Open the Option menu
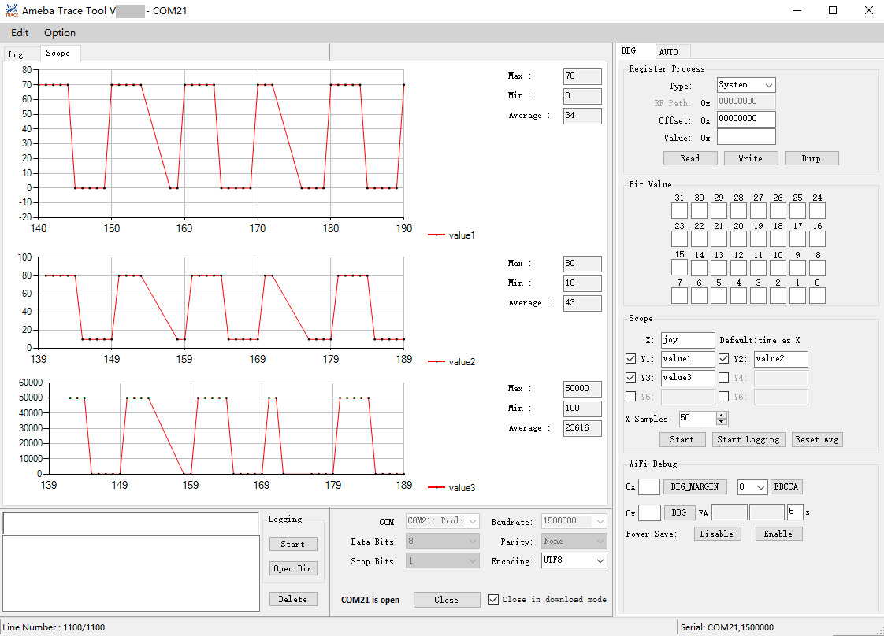 click(x=60, y=33)
